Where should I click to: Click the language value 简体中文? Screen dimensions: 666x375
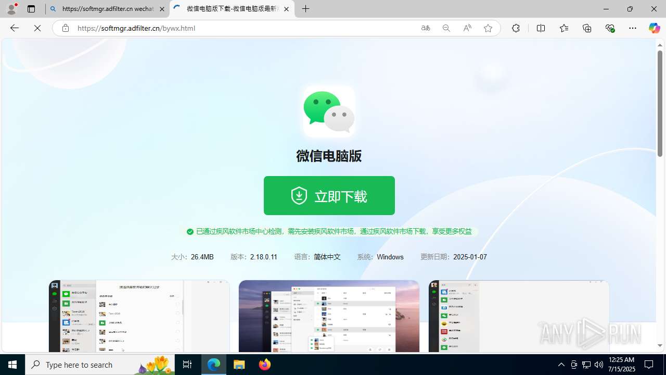click(x=327, y=257)
